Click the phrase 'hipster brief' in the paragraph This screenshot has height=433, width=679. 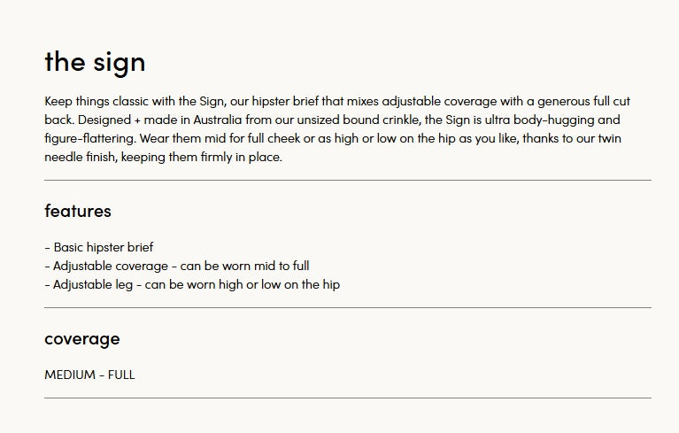click(x=285, y=101)
